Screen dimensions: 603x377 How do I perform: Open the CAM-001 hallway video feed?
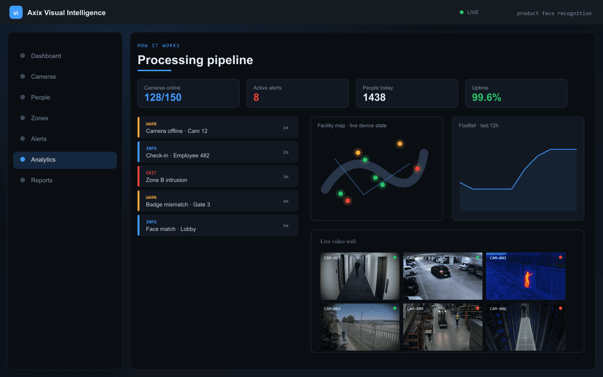tap(360, 276)
